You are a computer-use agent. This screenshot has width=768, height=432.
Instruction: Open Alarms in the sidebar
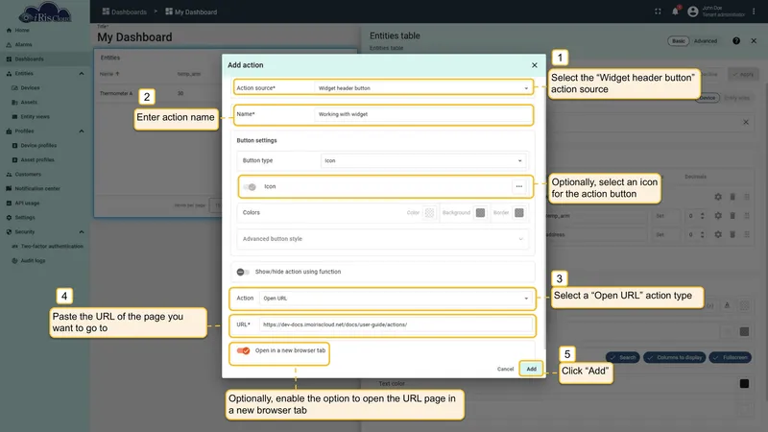23,44
